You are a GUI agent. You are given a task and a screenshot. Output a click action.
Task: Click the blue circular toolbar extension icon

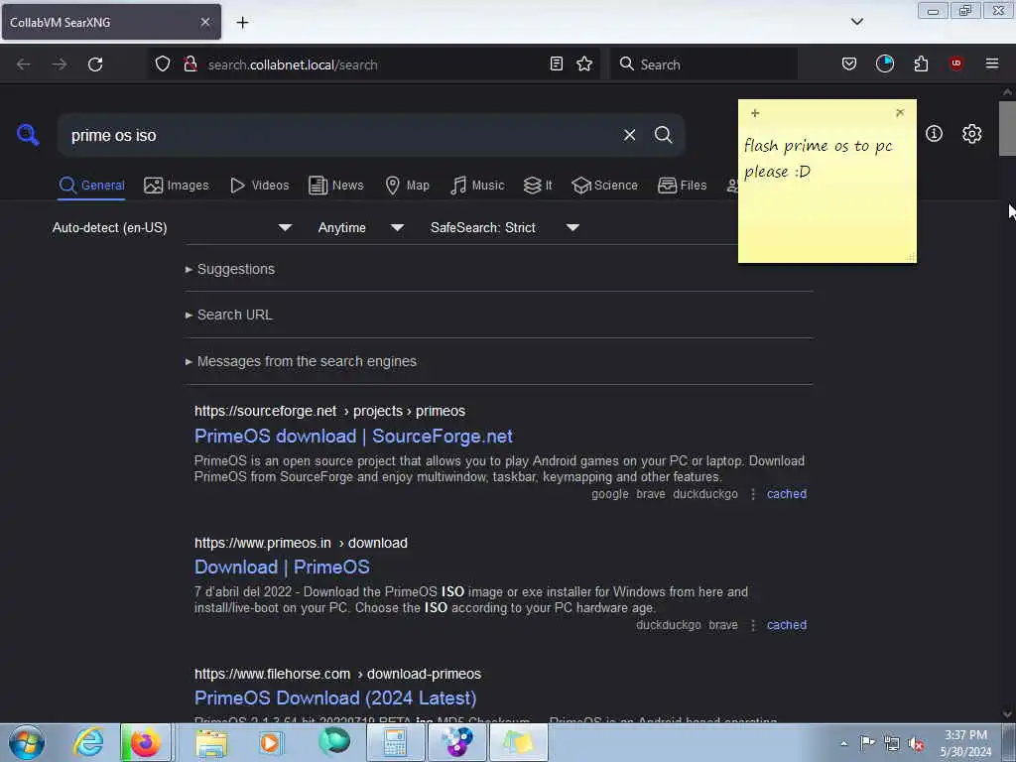point(884,63)
